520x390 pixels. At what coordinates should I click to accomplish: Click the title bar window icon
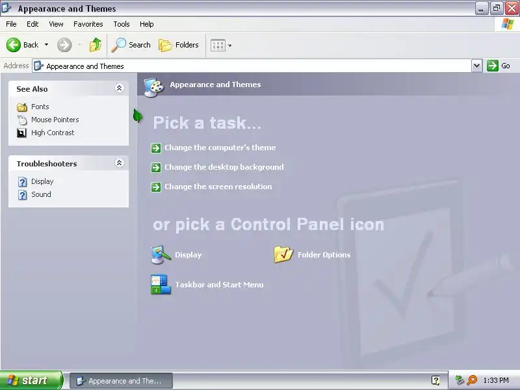[x=6, y=8]
